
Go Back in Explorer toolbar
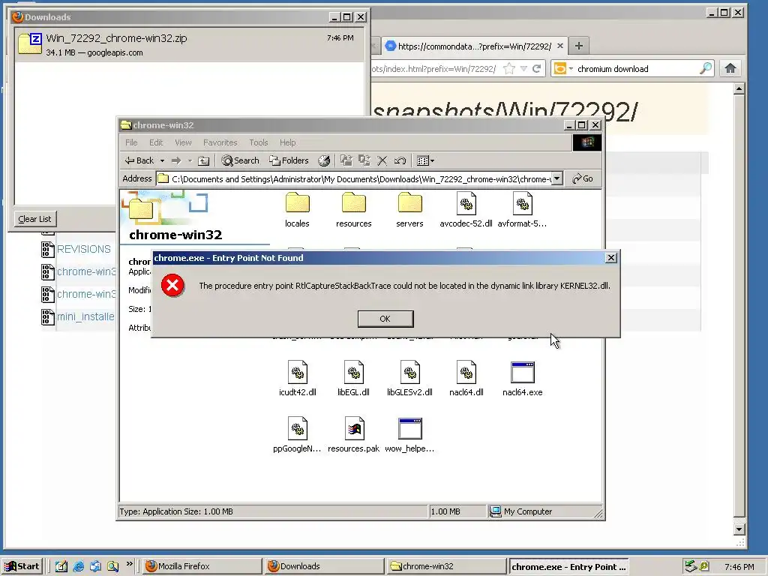(139, 160)
